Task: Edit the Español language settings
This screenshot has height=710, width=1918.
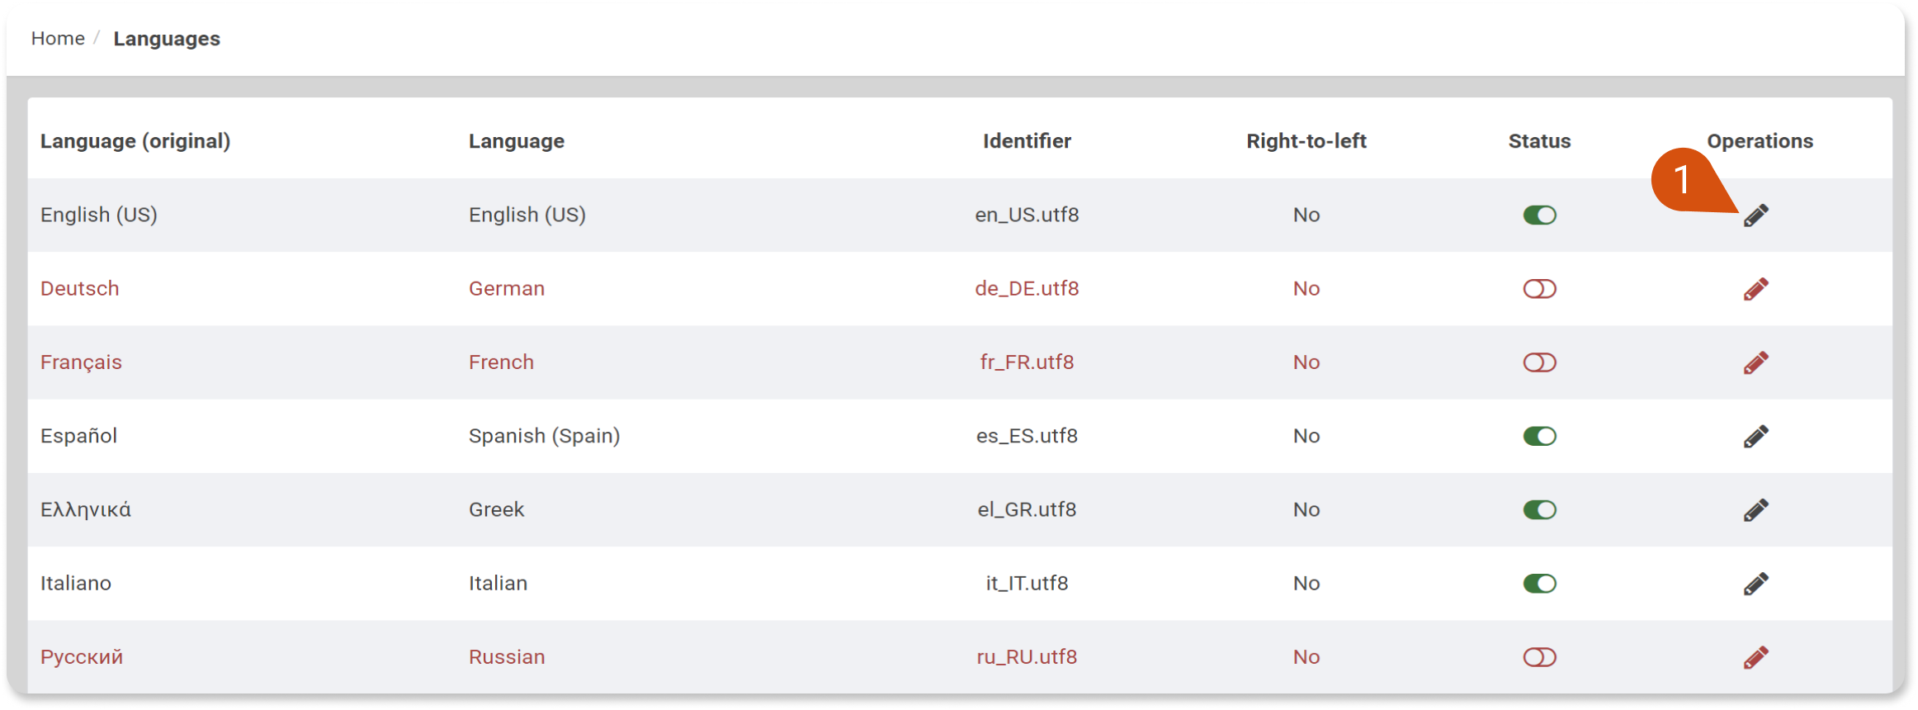Action: [1755, 436]
